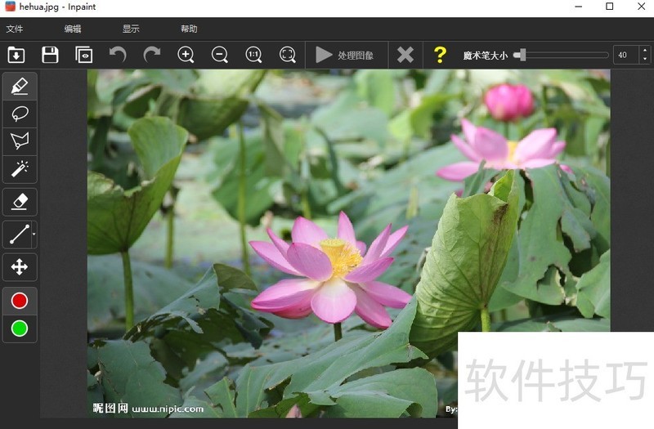This screenshot has height=429, width=654.
Task: Open the 显示 menu
Action: (x=131, y=29)
